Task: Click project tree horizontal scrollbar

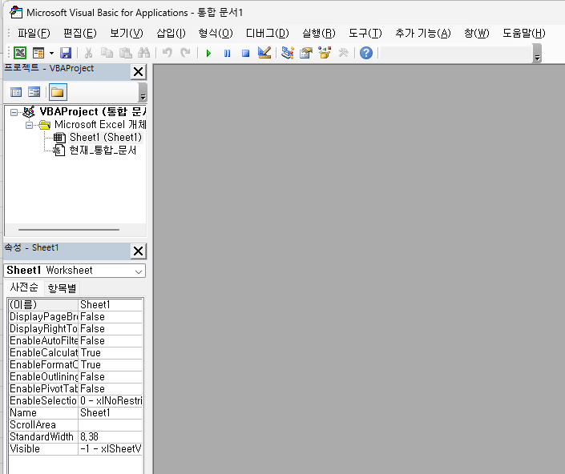Action: click(x=69, y=230)
